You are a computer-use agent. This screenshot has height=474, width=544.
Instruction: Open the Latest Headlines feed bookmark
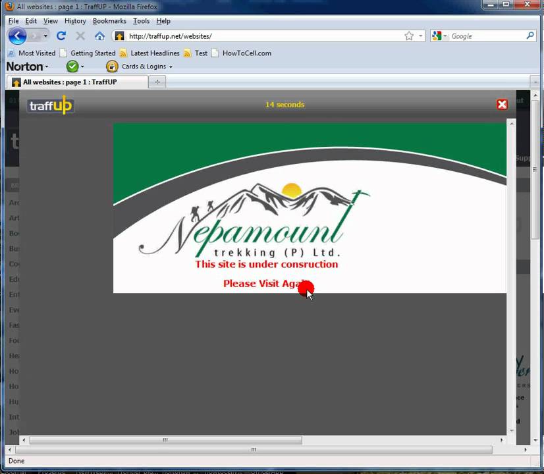pyautogui.click(x=150, y=53)
